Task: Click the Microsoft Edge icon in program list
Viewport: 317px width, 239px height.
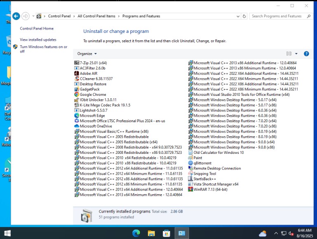Action: point(77,116)
